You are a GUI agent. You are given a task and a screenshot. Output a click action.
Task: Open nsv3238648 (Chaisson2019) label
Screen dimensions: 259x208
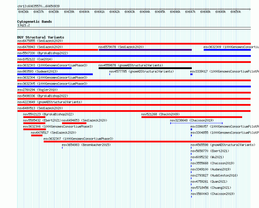pos(192,120)
